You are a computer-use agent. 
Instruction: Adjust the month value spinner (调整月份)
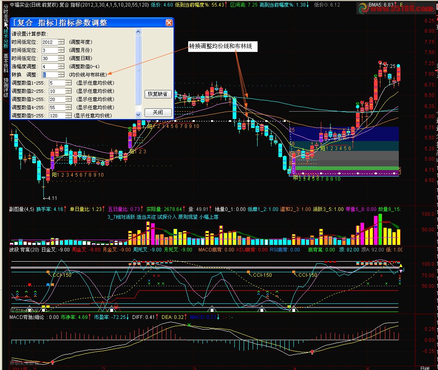[x=61, y=50]
